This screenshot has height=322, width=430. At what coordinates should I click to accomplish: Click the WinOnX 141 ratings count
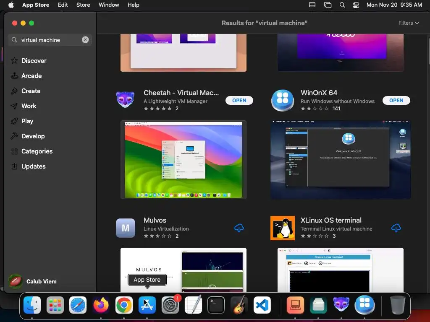336,109
